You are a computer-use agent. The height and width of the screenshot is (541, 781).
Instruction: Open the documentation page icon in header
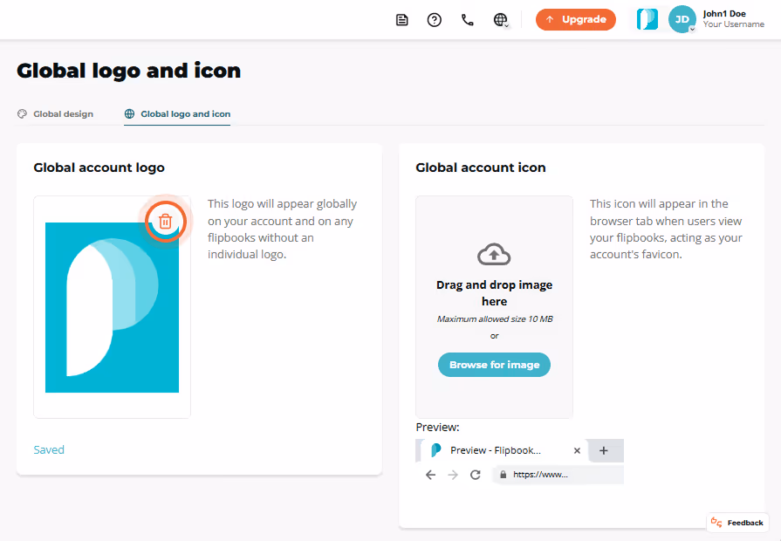coord(402,20)
